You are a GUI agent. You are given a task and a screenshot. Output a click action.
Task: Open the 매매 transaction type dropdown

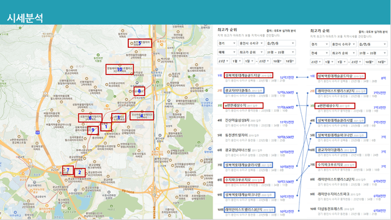coord(227,52)
